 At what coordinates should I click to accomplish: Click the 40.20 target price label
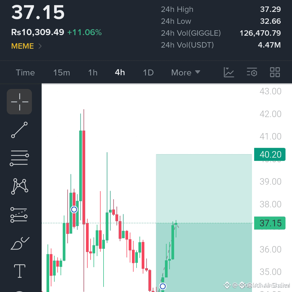click(270, 155)
